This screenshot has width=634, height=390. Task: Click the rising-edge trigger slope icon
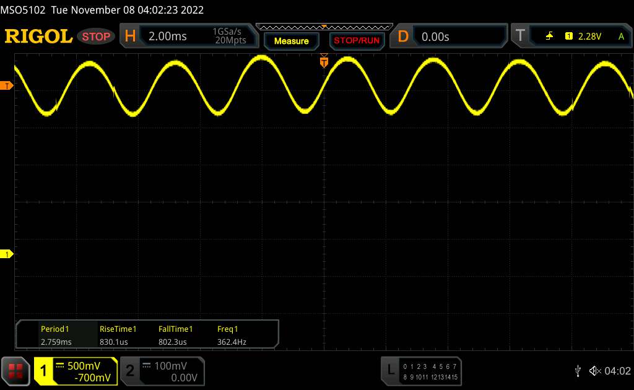click(549, 37)
